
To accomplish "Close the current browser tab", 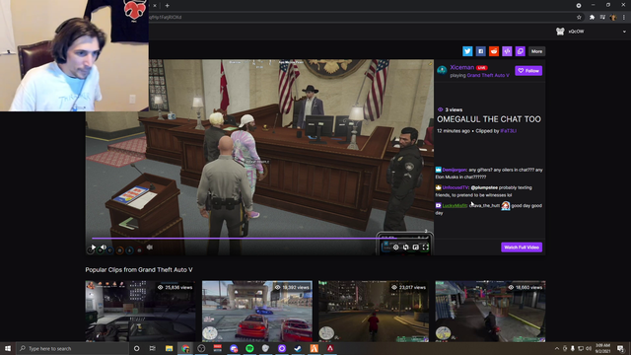I will pyautogui.click(x=155, y=6).
